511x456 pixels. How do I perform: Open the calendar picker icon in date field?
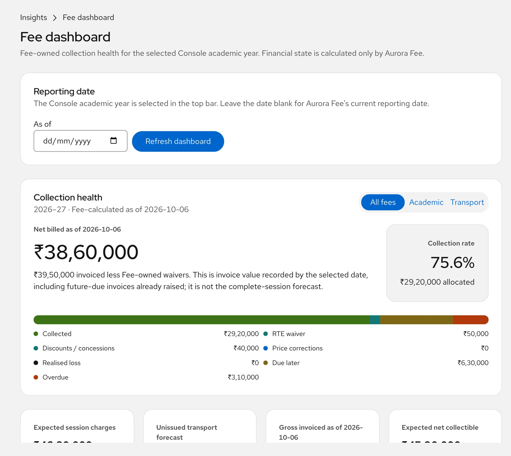[113, 141]
